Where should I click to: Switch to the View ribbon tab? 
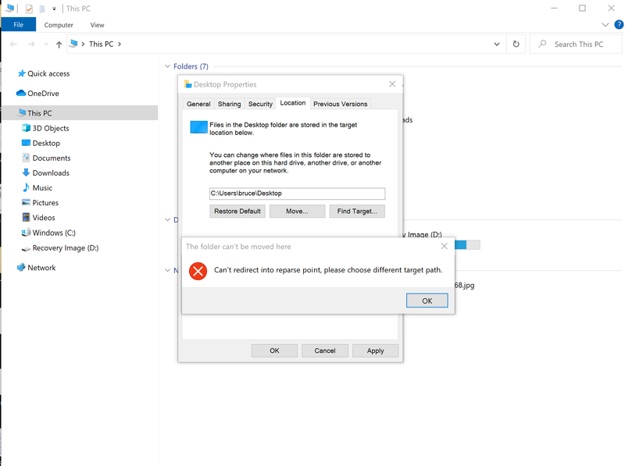tap(97, 24)
